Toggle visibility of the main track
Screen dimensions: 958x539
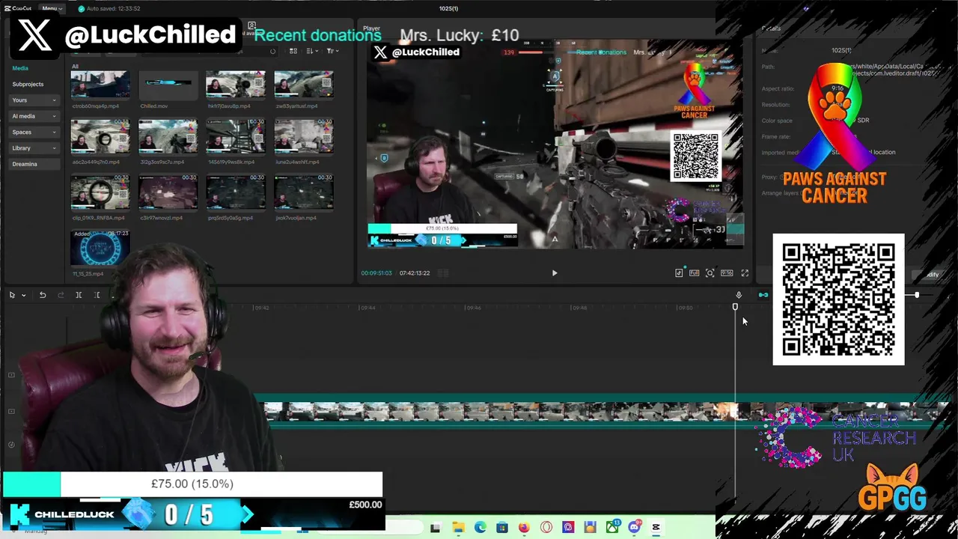[11, 412]
